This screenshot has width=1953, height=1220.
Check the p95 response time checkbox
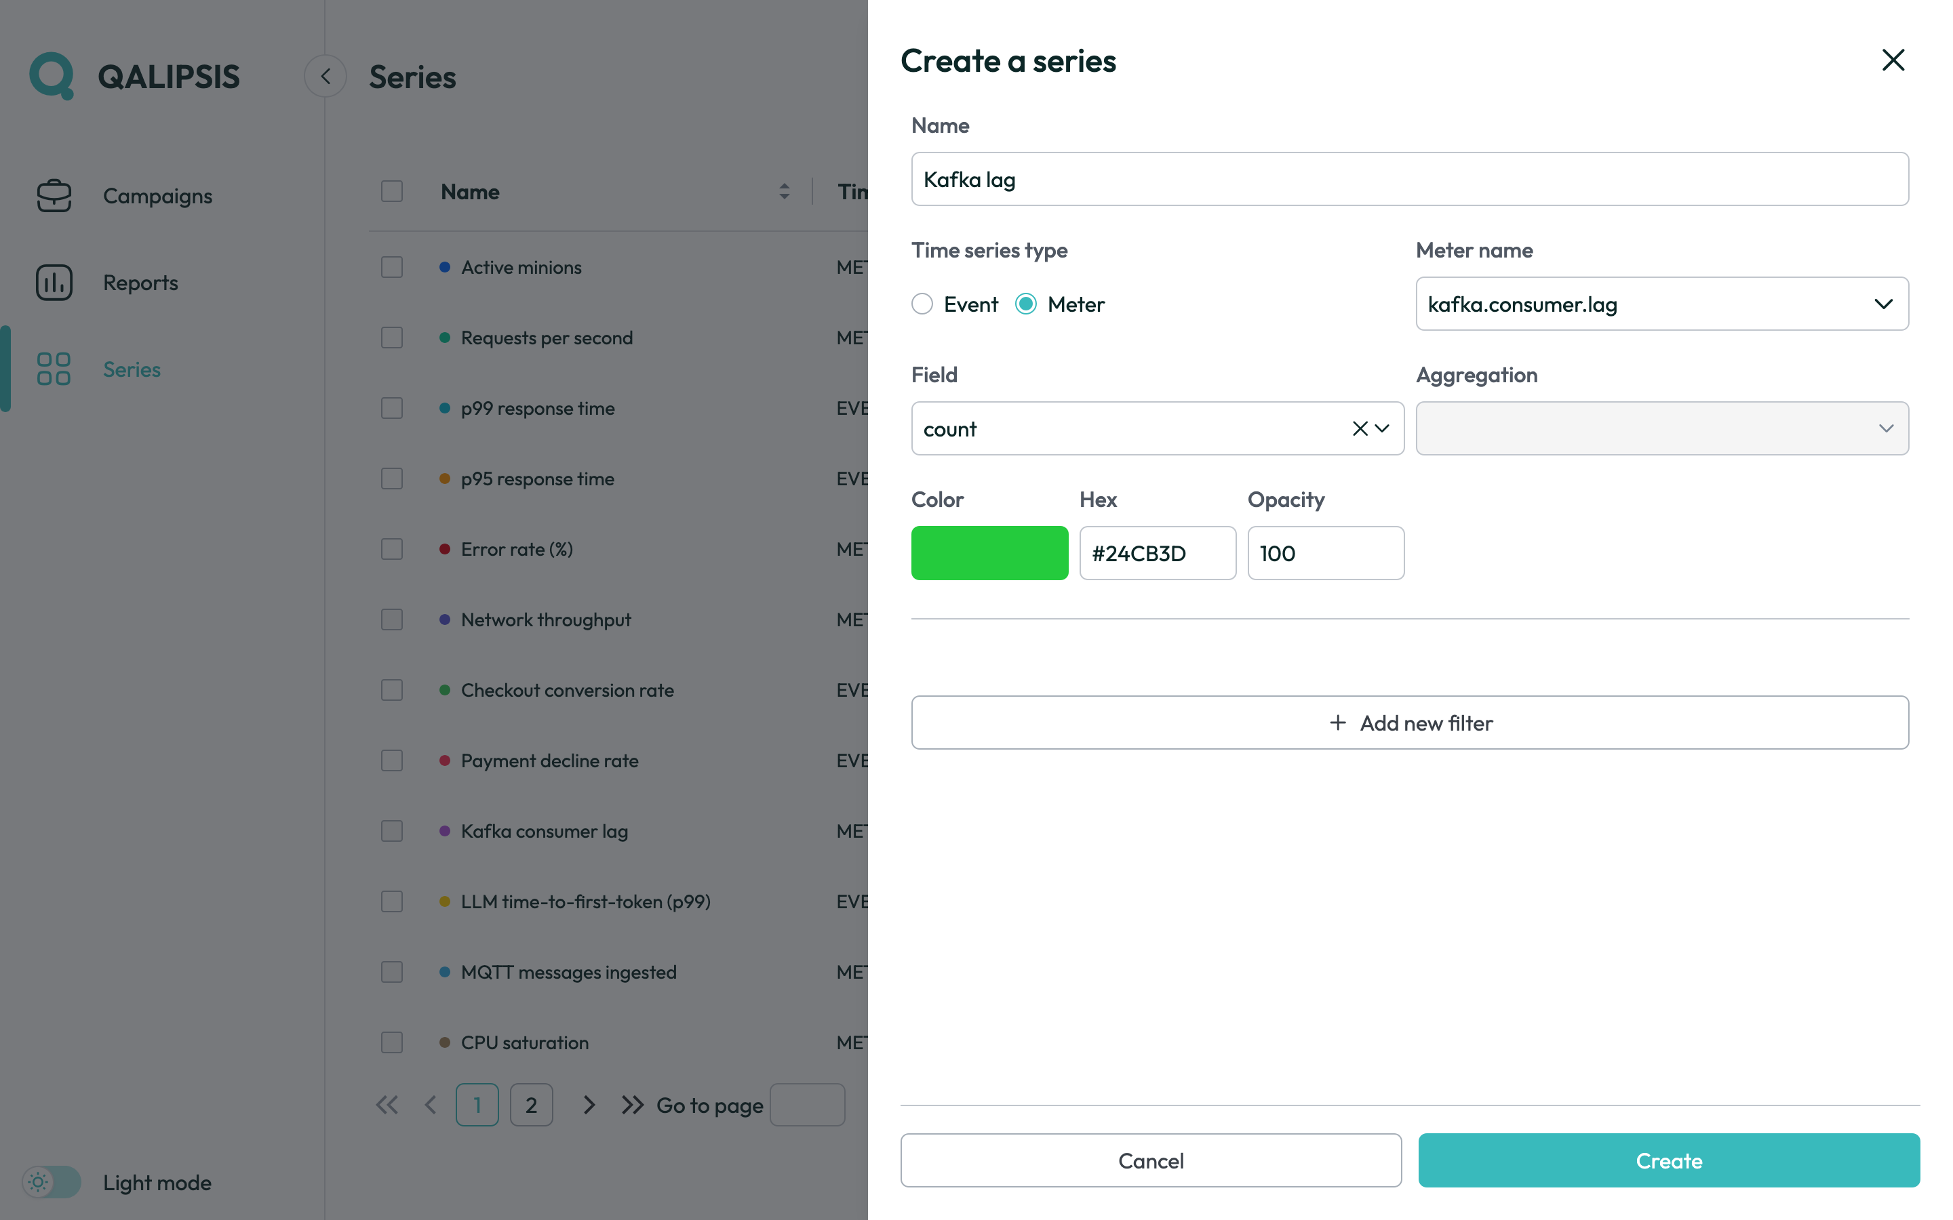(391, 479)
